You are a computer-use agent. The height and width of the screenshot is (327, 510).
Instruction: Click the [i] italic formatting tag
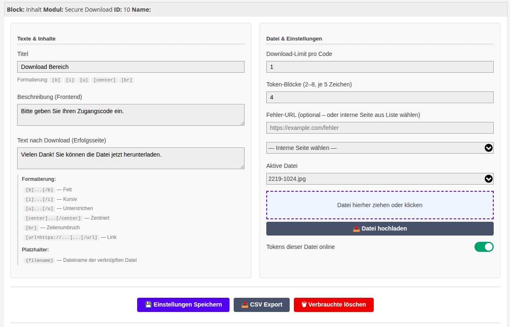[x=70, y=80]
